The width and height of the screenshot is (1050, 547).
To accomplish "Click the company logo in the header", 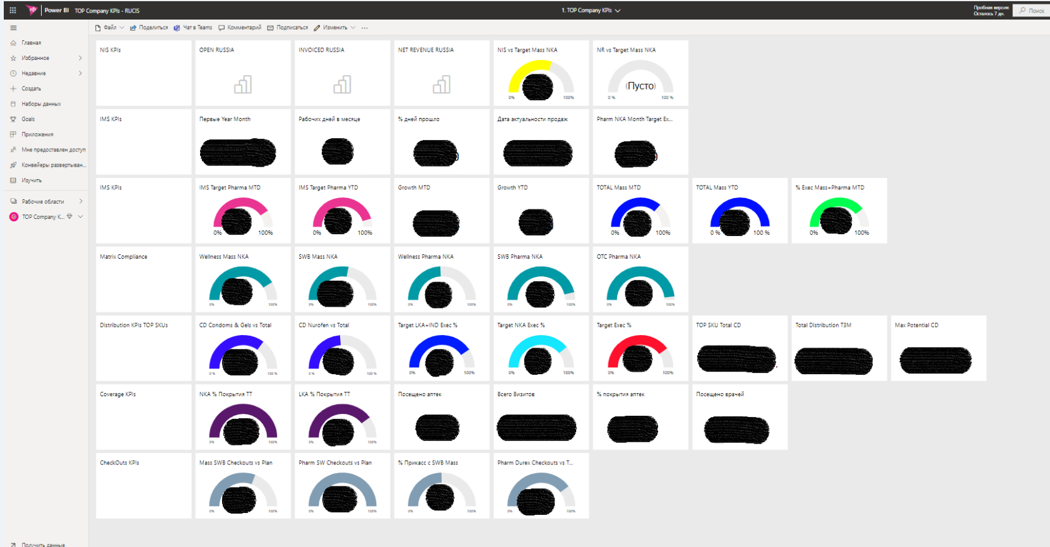I will [x=32, y=10].
